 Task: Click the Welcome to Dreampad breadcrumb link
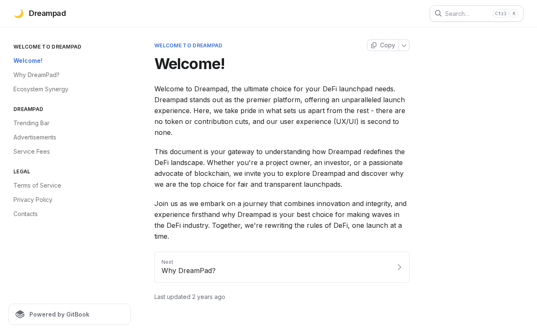pos(188,46)
